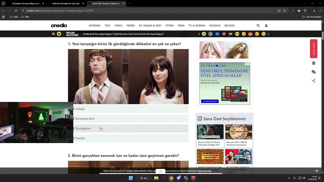The image size is (324, 182).
Task: Open the Chrome apps grid in bookmarks bar
Action: pos(3,17)
